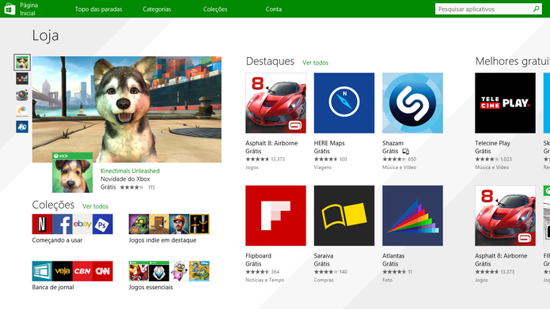Select the camera carousel thumbnail

click(22, 95)
